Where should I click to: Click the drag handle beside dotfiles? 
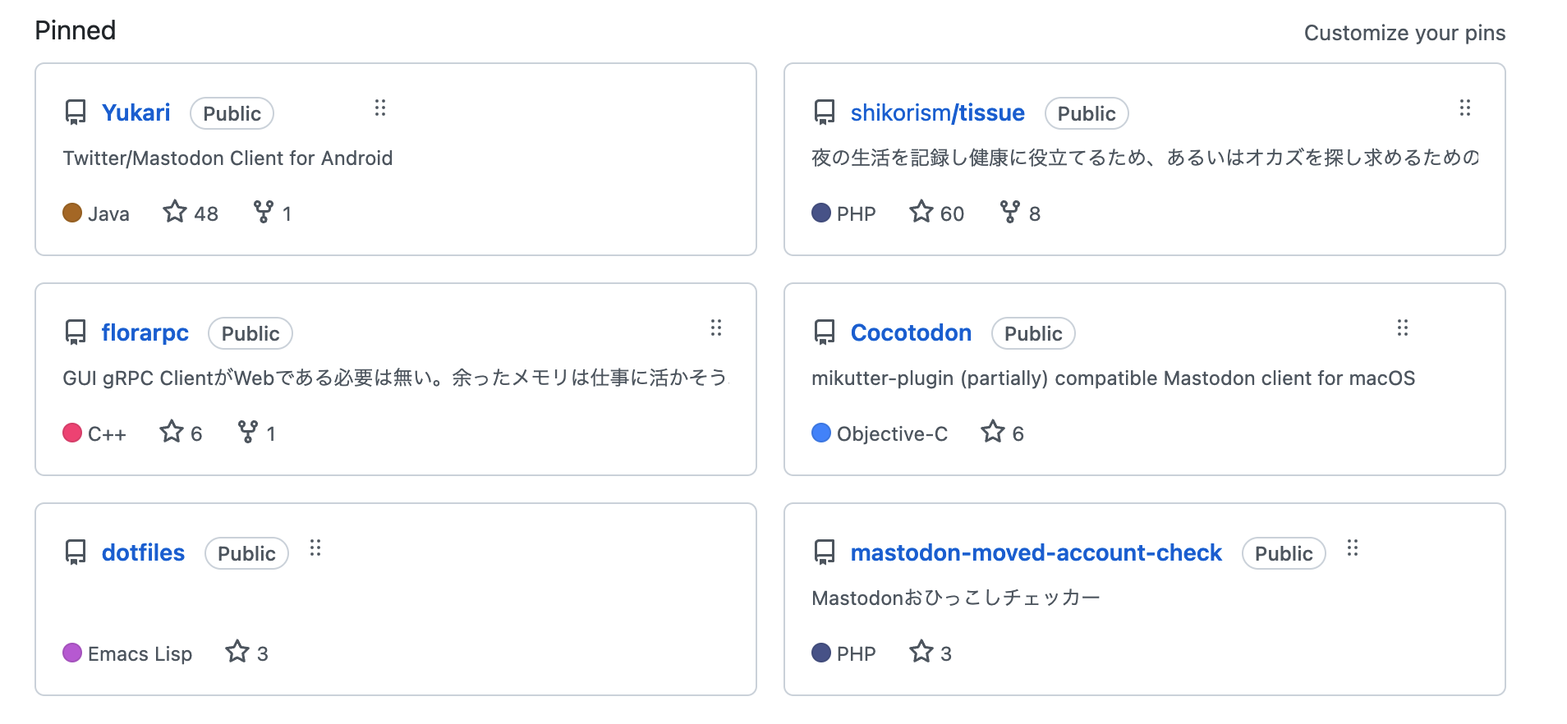click(x=315, y=548)
